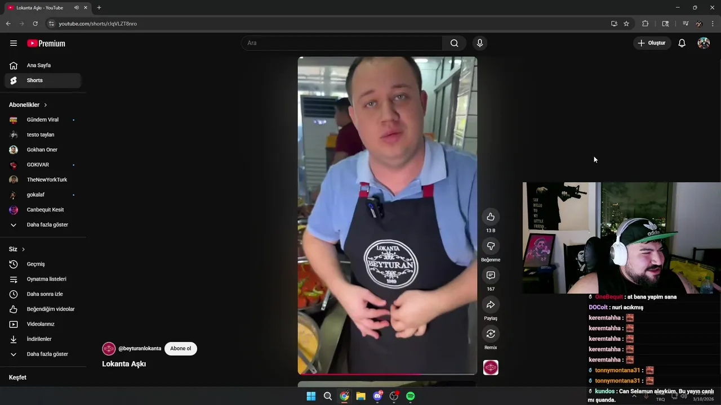Viewport: 721px width, 405px height.
Task: Expand Daha fazla göster under Siz
Action: tap(43, 354)
